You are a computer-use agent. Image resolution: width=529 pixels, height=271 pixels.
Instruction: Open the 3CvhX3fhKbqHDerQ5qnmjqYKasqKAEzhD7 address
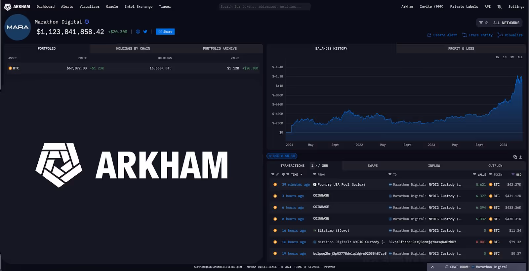tap(422, 242)
